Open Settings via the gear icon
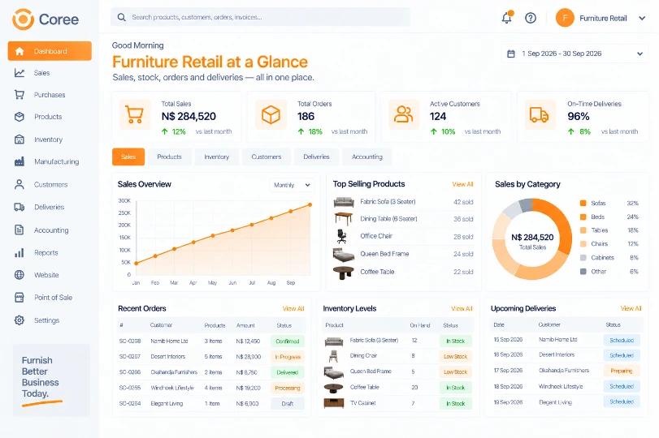The height and width of the screenshot is (438, 659). click(20, 320)
